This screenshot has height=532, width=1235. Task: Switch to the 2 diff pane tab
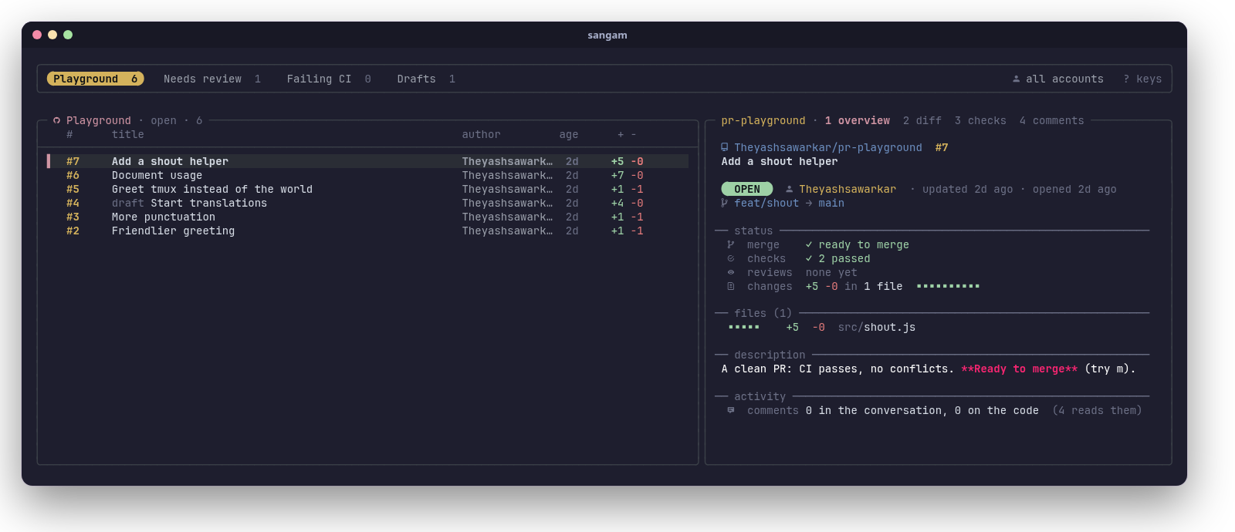point(922,120)
